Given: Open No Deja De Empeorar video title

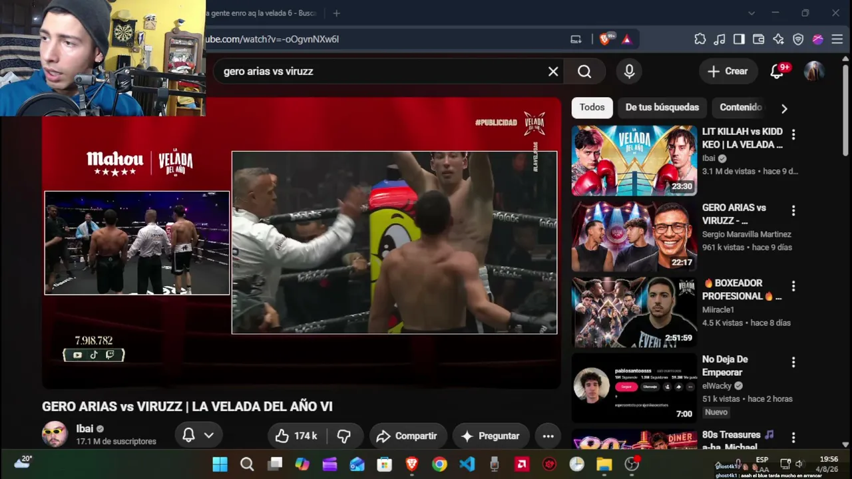Looking at the screenshot, I should click(725, 365).
